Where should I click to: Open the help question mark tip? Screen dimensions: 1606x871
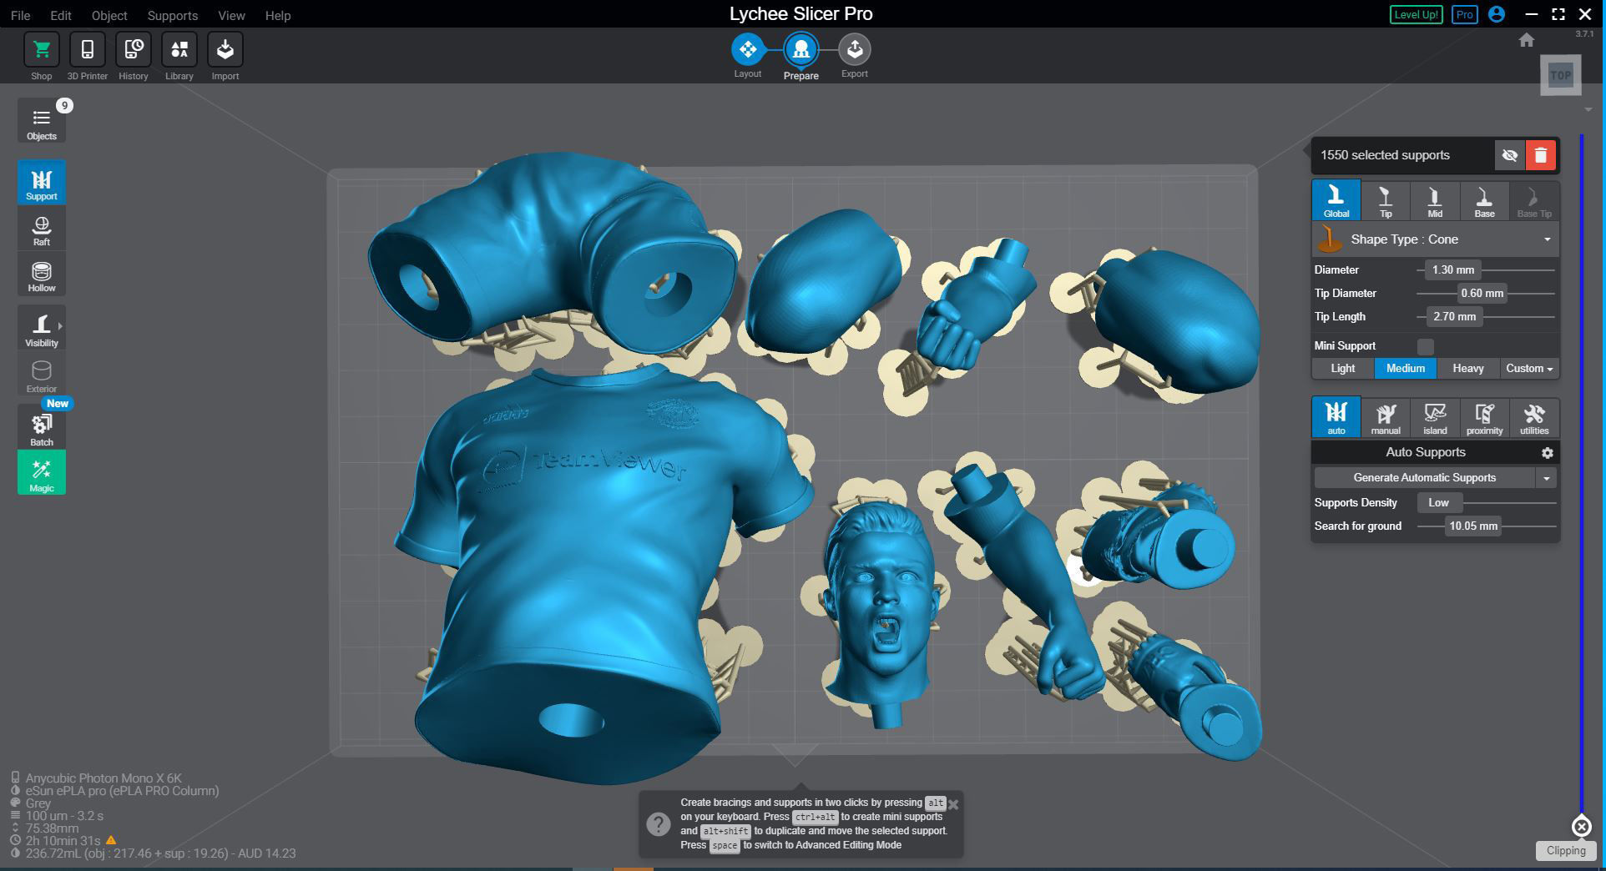tap(659, 824)
